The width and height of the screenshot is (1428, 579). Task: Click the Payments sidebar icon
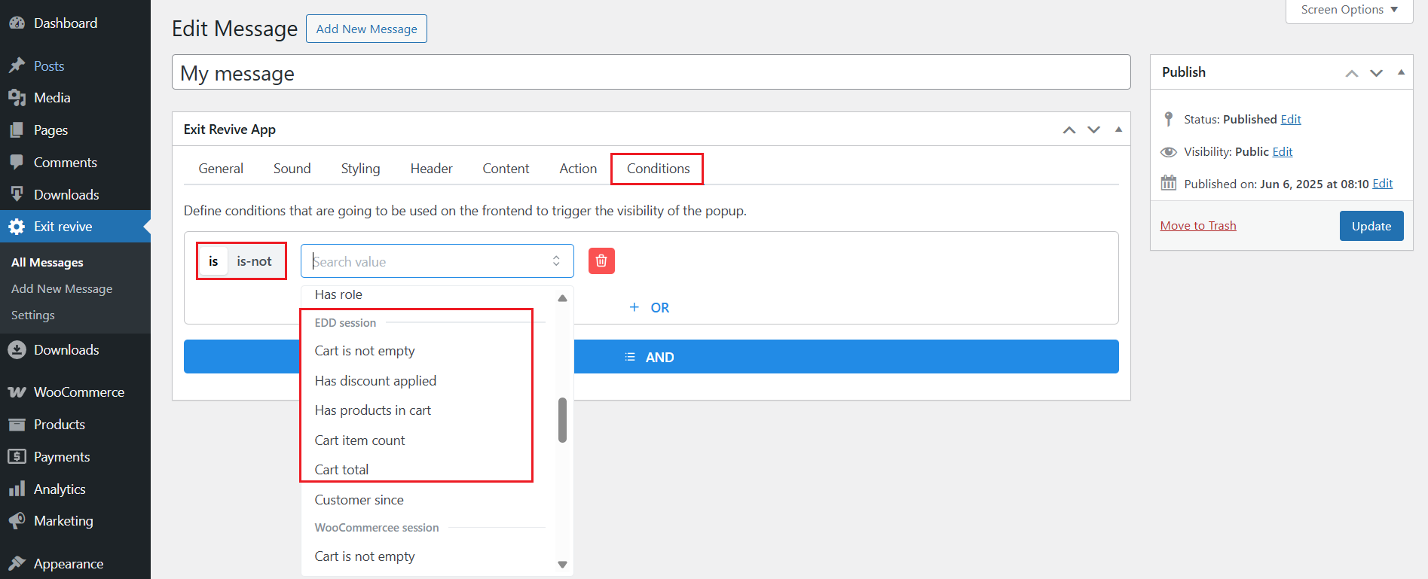[17, 457]
